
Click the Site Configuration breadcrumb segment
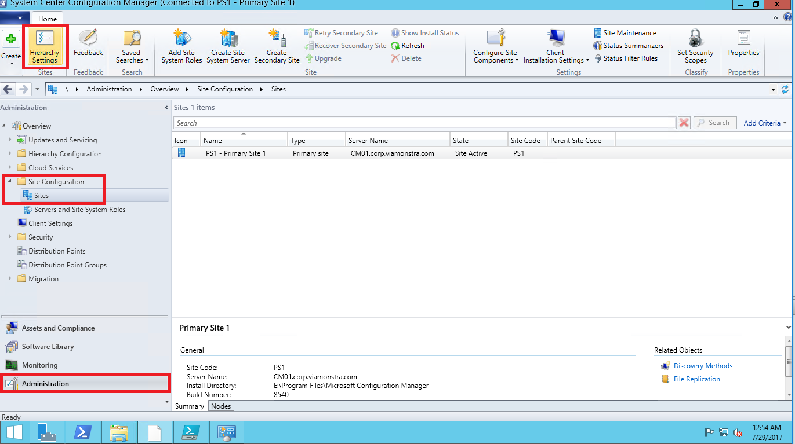225,89
